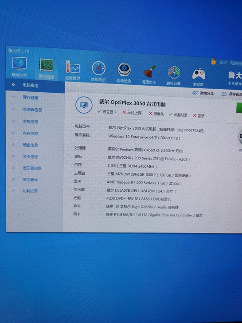
Task: Open 显示器信息 sidebar item
Action: pos(32,168)
